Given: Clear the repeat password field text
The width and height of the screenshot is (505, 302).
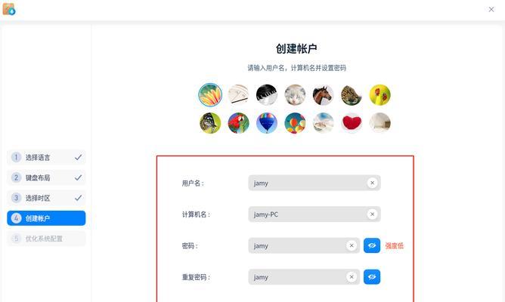Looking at the screenshot, I should click(x=352, y=277).
